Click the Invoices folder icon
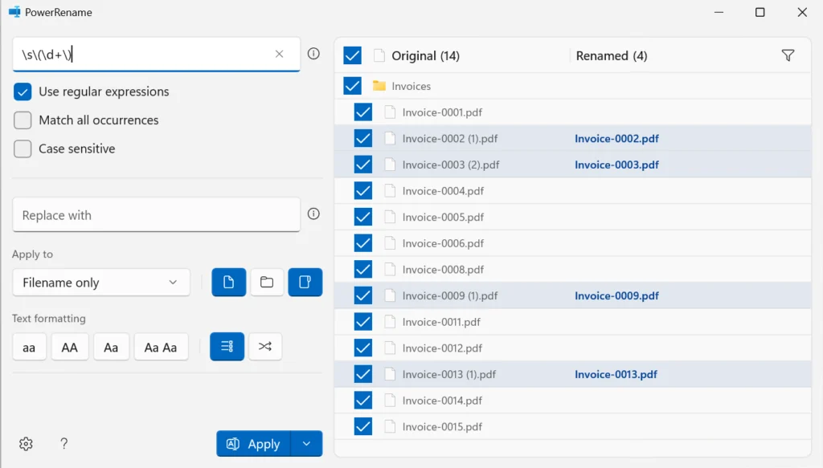Viewport: 823px width, 468px height. [379, 85]
